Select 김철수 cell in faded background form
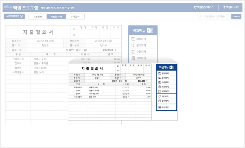245x148 pixels. [x=45, y=45]
